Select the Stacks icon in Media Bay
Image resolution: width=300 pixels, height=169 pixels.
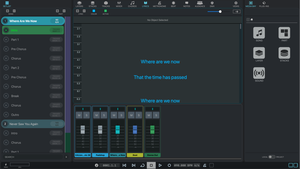click(x=284, y=53)
